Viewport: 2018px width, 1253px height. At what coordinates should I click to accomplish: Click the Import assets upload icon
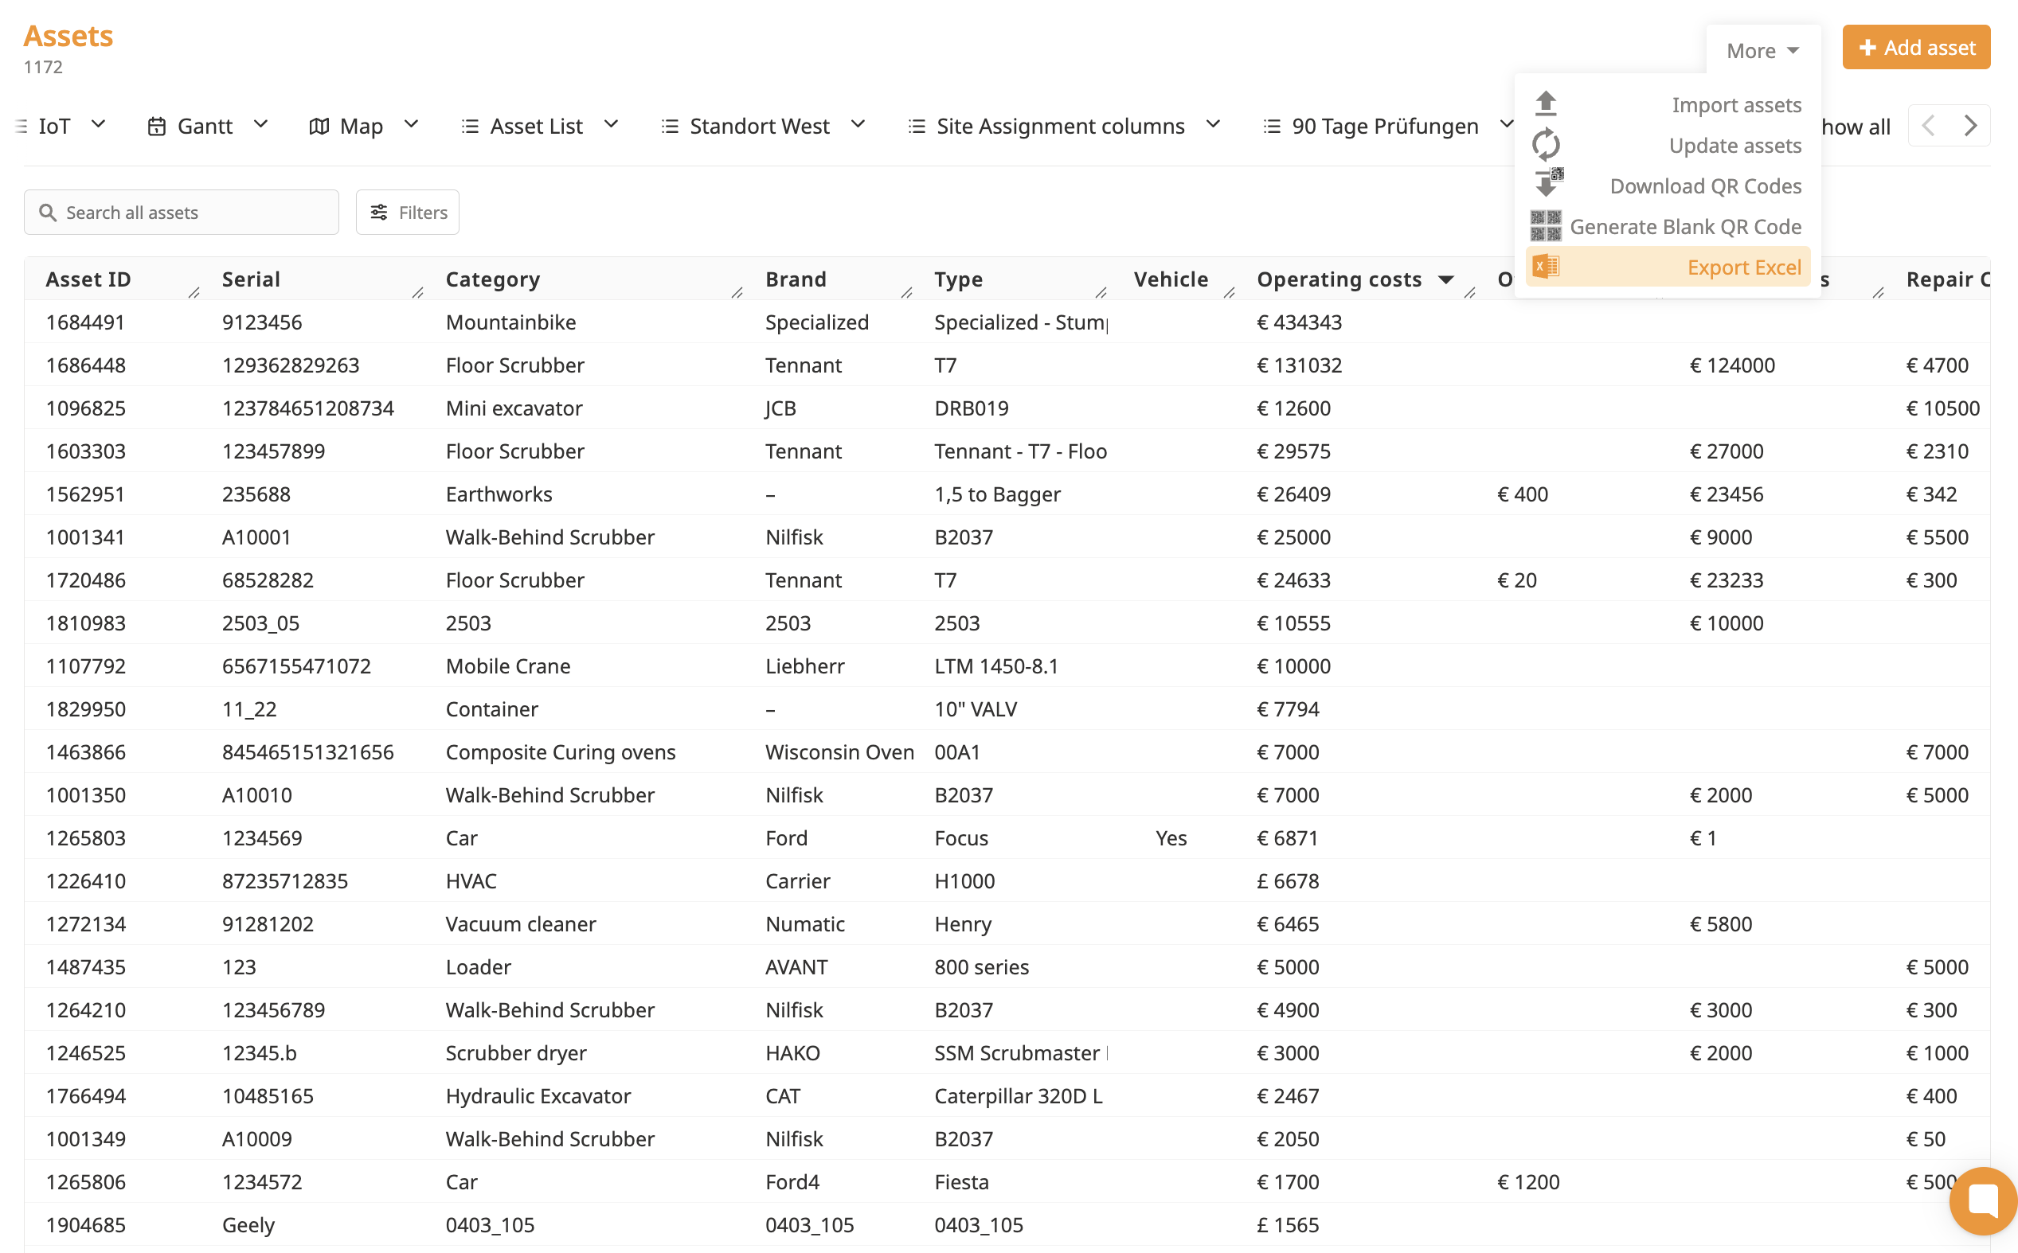(x=1546, y=104)
